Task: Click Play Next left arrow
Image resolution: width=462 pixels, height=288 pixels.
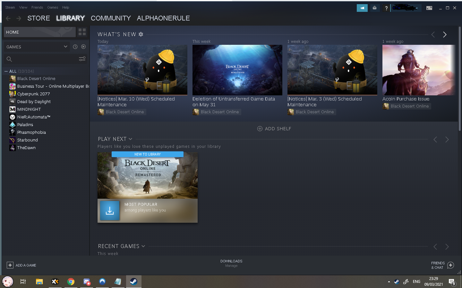Action: (x=435, y=140)
